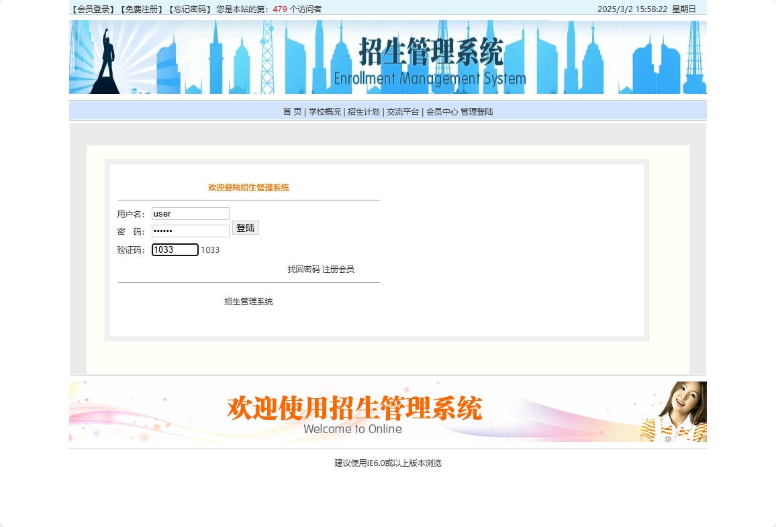This screenshot has height=527, width=776.
Task: Navigate to the 首页 home menu item
Action: click(291, 111)
